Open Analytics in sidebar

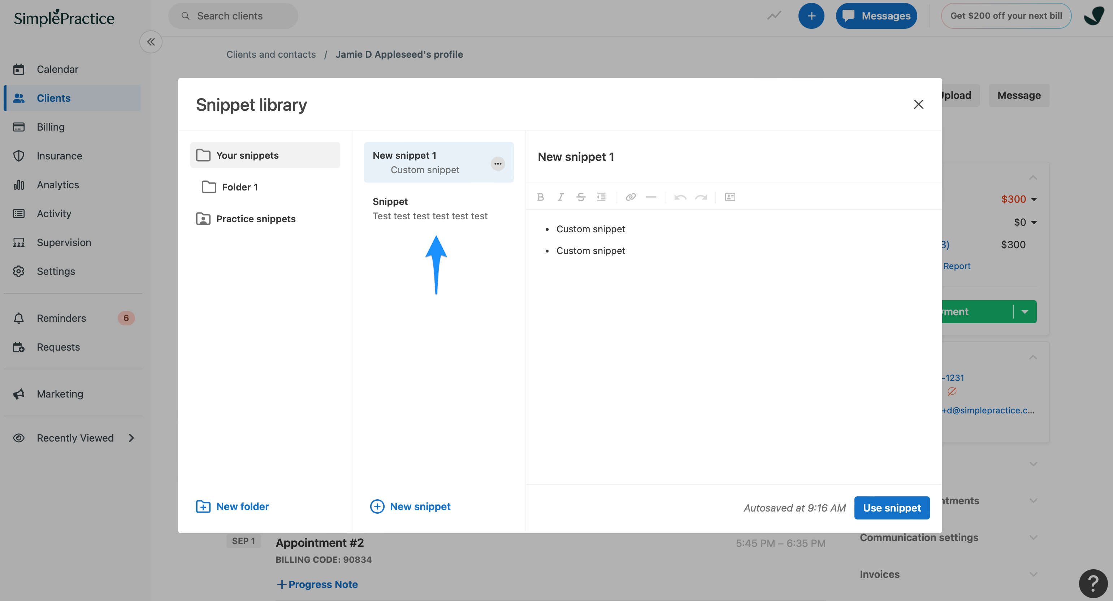pyautogui.click(x=72, y=185)
